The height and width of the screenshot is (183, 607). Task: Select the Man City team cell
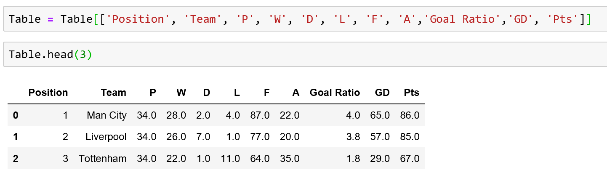coord(106,115)
